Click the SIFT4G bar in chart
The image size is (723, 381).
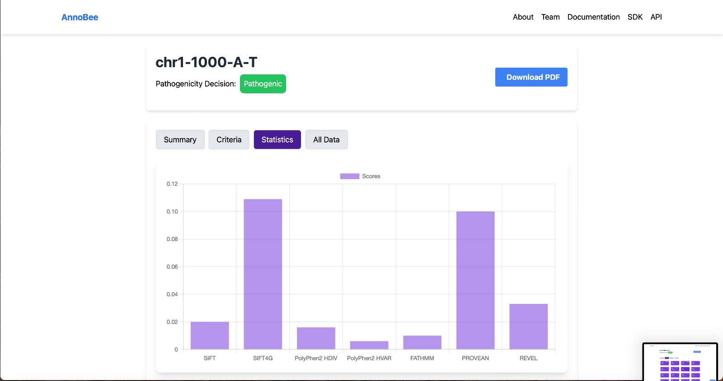tap(263, 274)
